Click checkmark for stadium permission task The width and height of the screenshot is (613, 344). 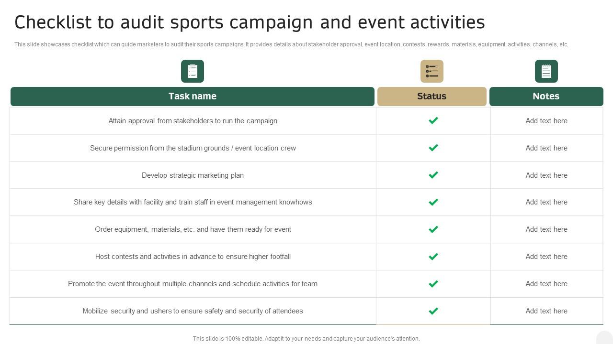pos(433,148)
